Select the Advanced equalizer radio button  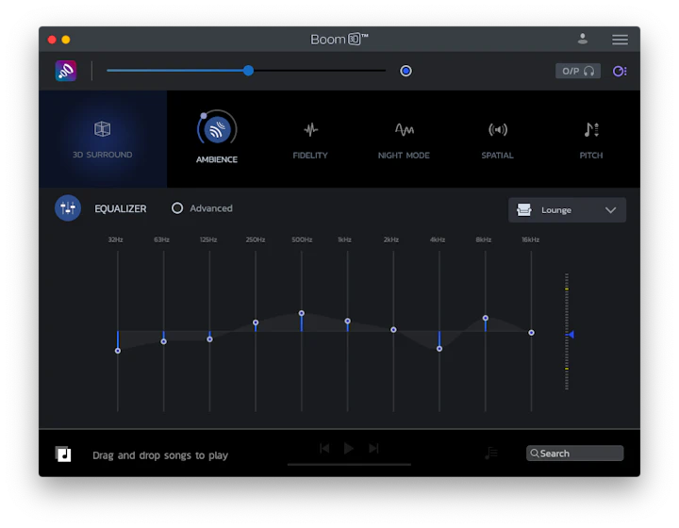[x=177, y=208]
